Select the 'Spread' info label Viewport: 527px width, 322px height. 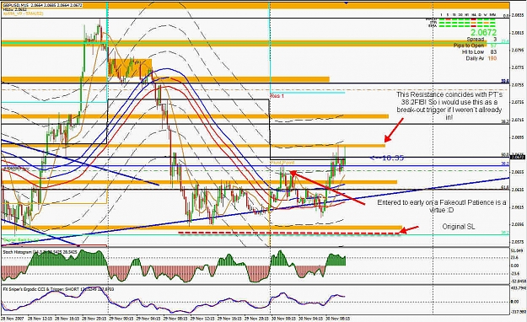(x=476, y=40)
